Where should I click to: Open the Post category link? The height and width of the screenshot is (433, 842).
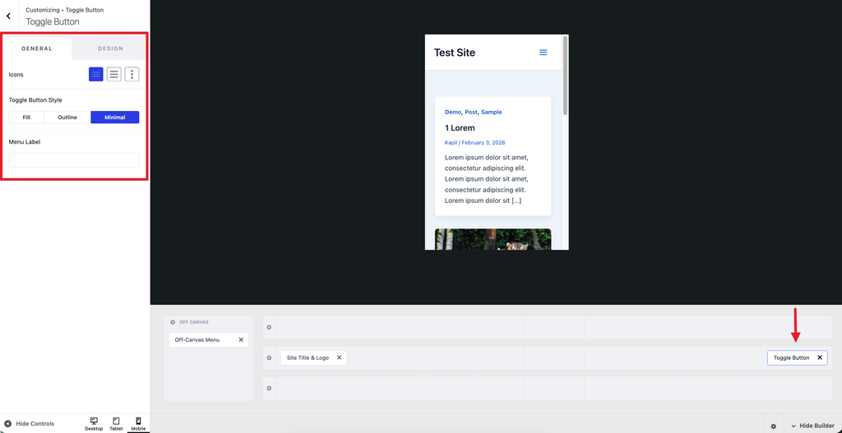[471, 112]
